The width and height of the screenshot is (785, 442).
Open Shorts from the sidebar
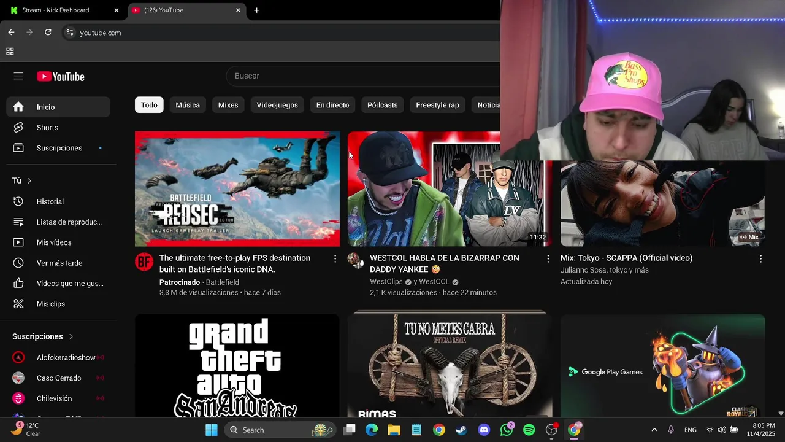click(x=58, y=128)
